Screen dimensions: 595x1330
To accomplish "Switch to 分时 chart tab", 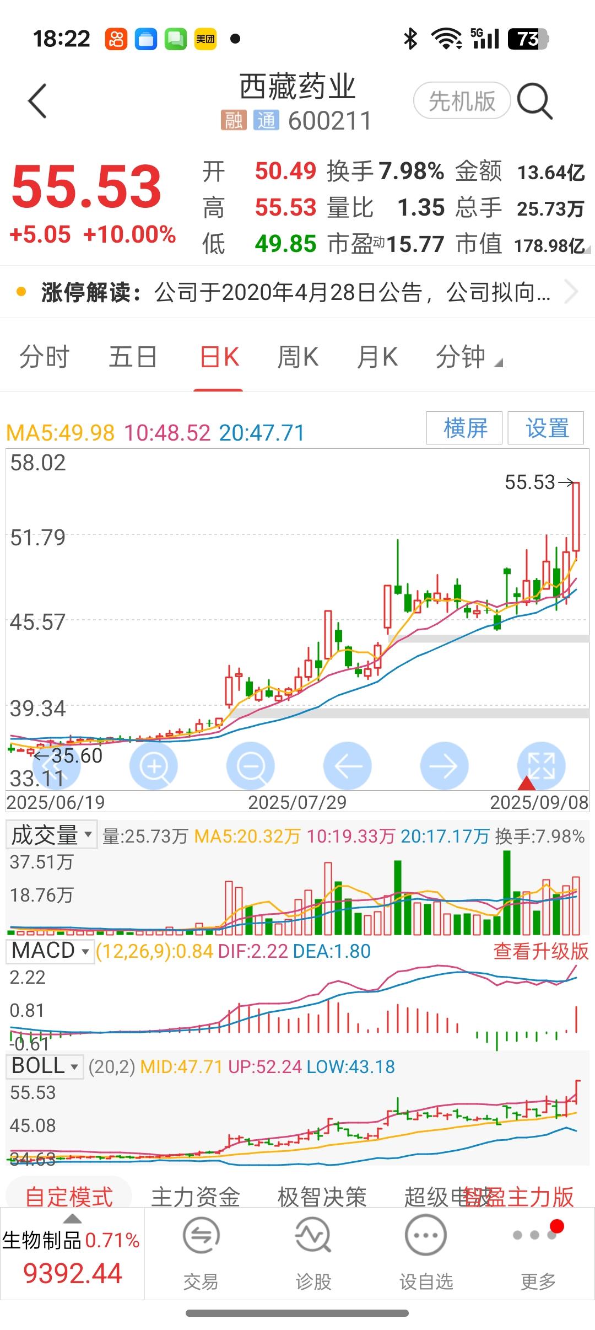I will click(44, 357).
